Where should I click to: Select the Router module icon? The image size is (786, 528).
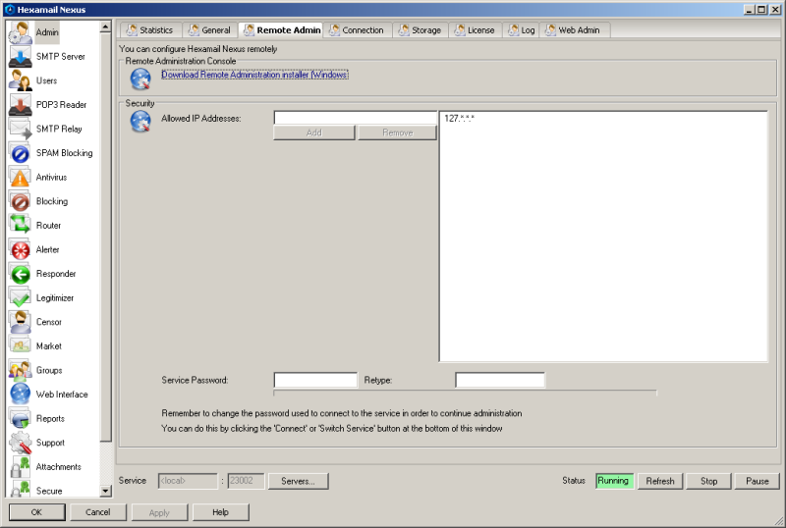click(20, 226)
